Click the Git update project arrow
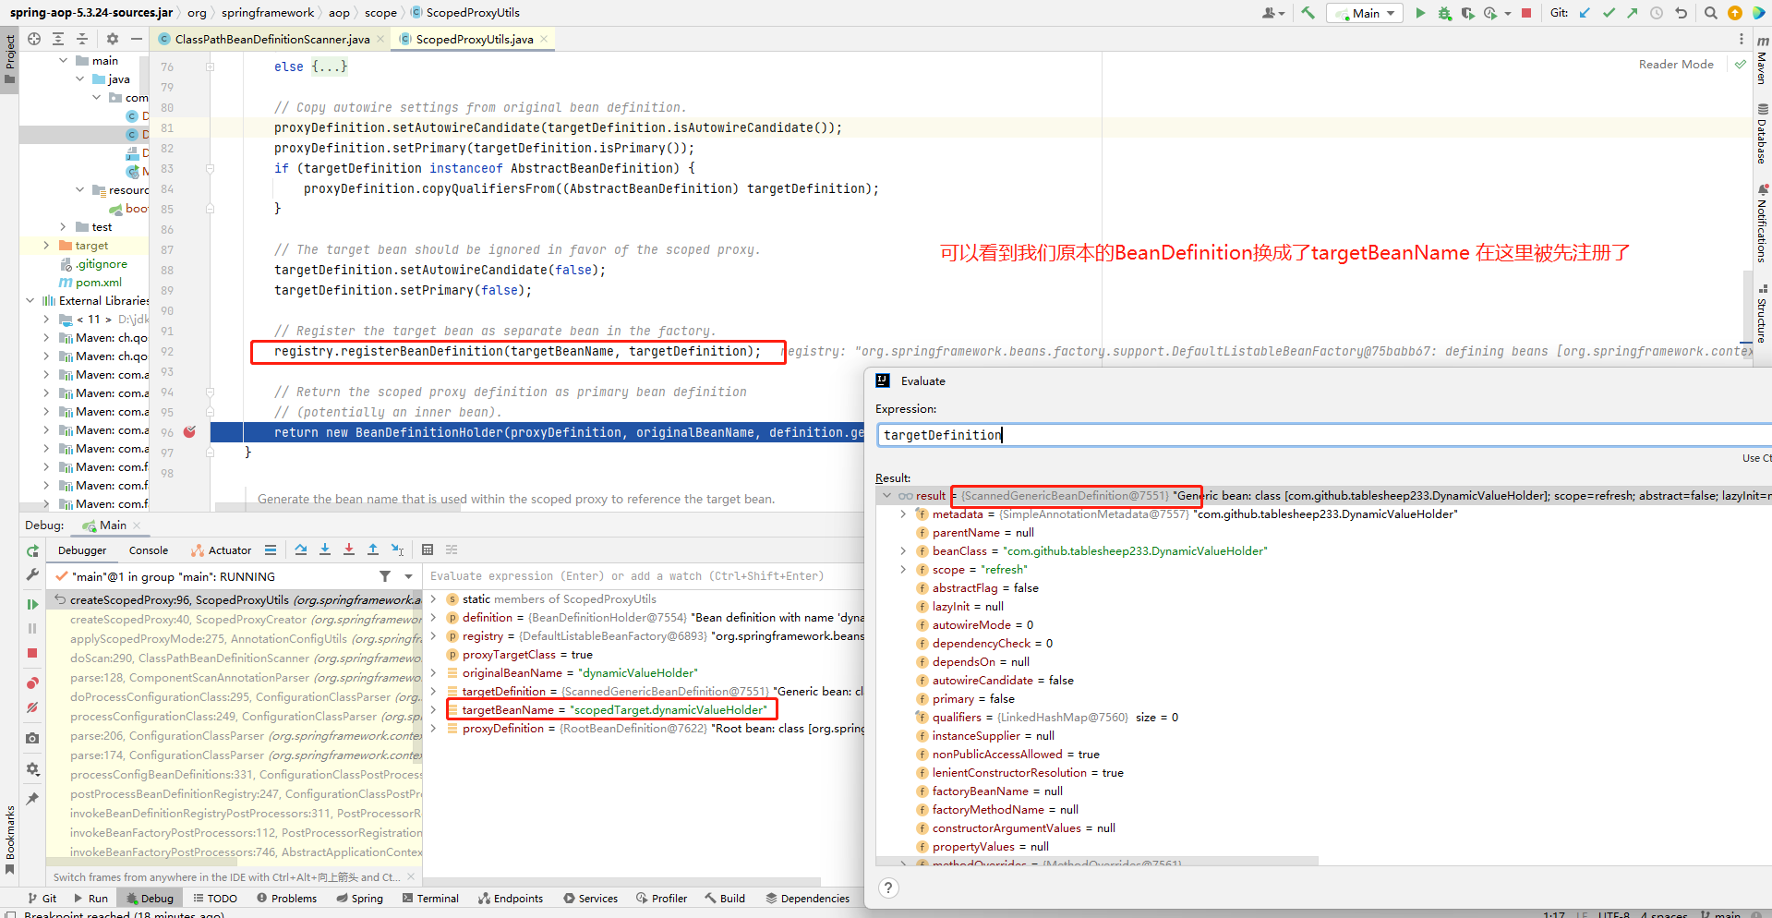 tap(1585, 13)
